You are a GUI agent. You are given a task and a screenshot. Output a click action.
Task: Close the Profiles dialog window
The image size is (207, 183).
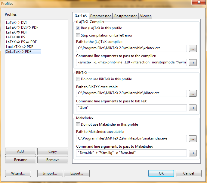[x=197, y=3]
